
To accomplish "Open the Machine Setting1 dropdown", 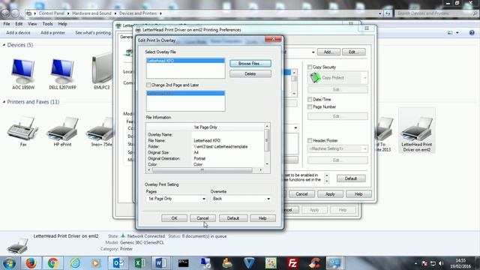I will coord(337,148).
